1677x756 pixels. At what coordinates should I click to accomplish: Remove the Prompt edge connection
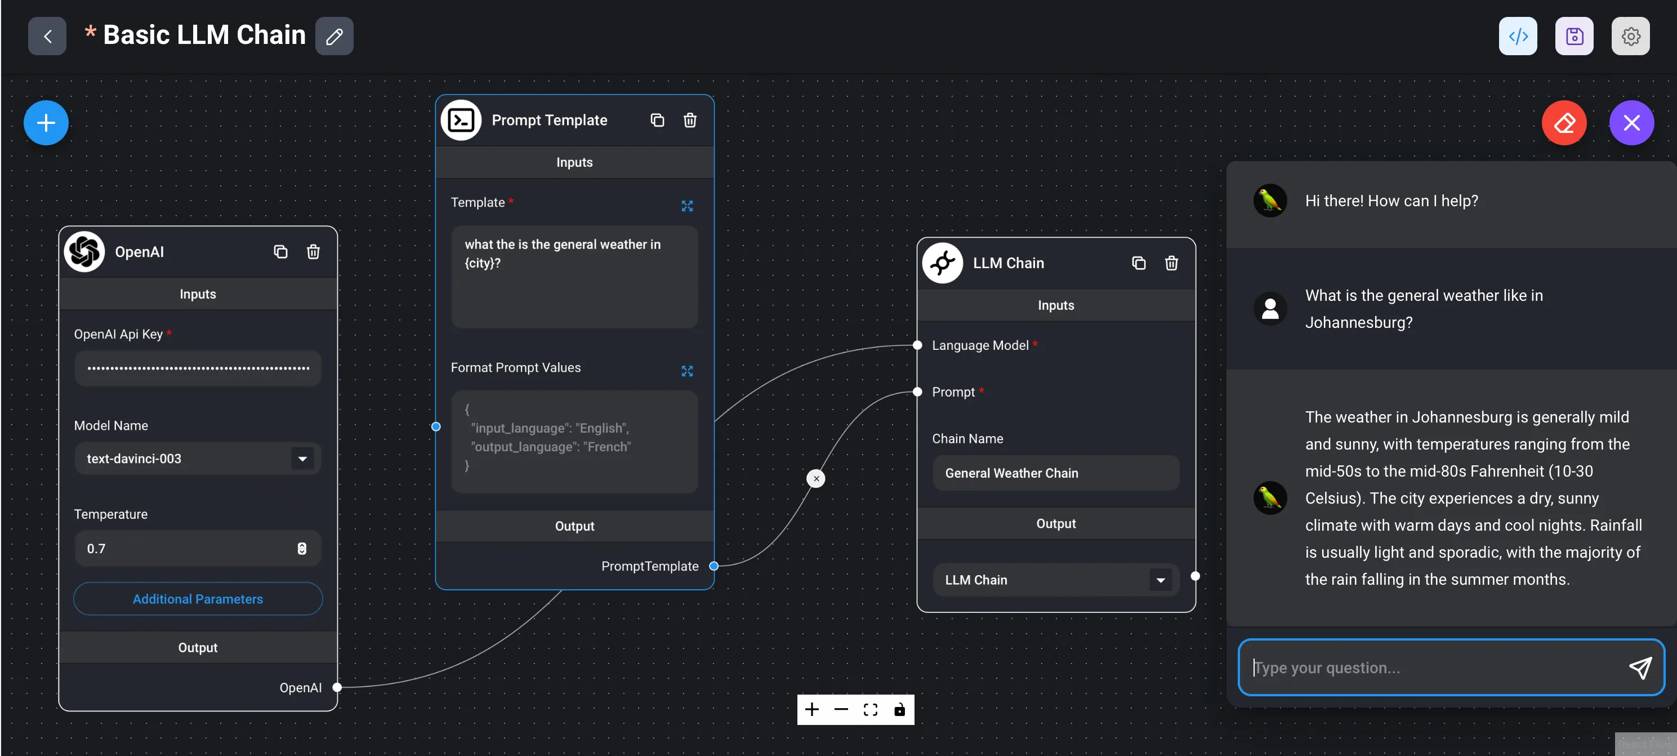click(x=816, y=479)
